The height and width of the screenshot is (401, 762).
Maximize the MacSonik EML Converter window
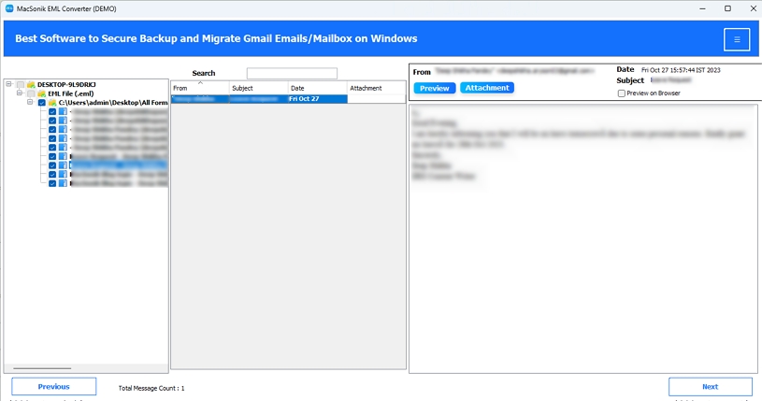(x=727, y=8)
